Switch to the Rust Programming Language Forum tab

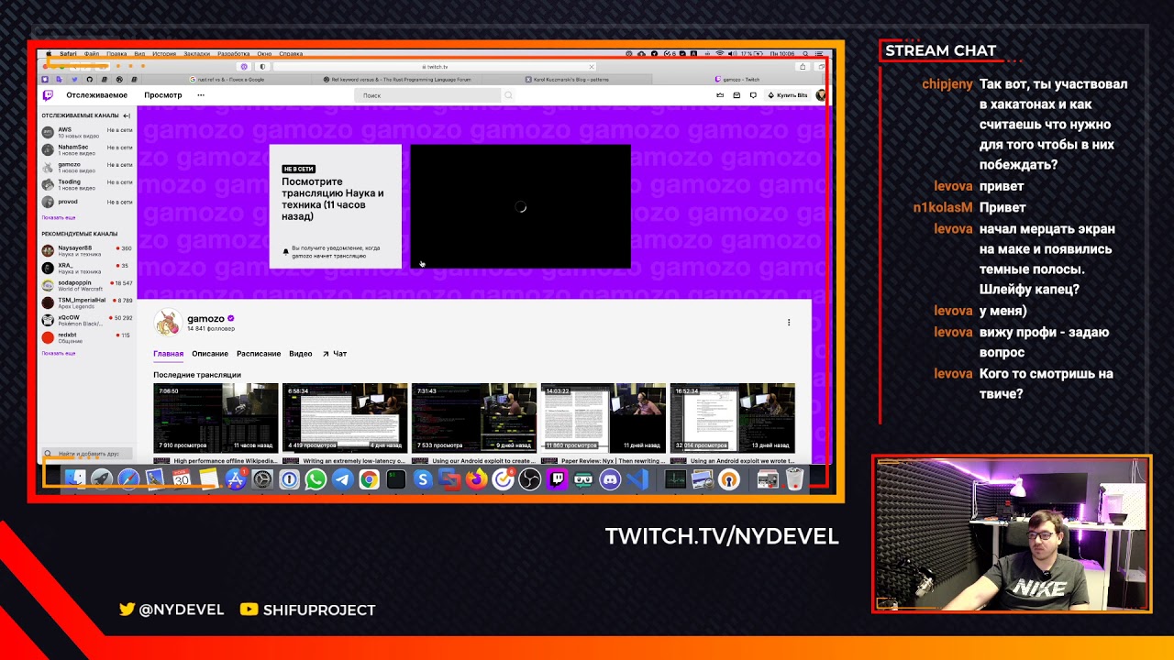(x=398, y=80)
